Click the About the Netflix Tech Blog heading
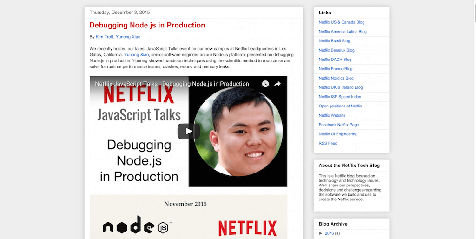 [349, 166]
